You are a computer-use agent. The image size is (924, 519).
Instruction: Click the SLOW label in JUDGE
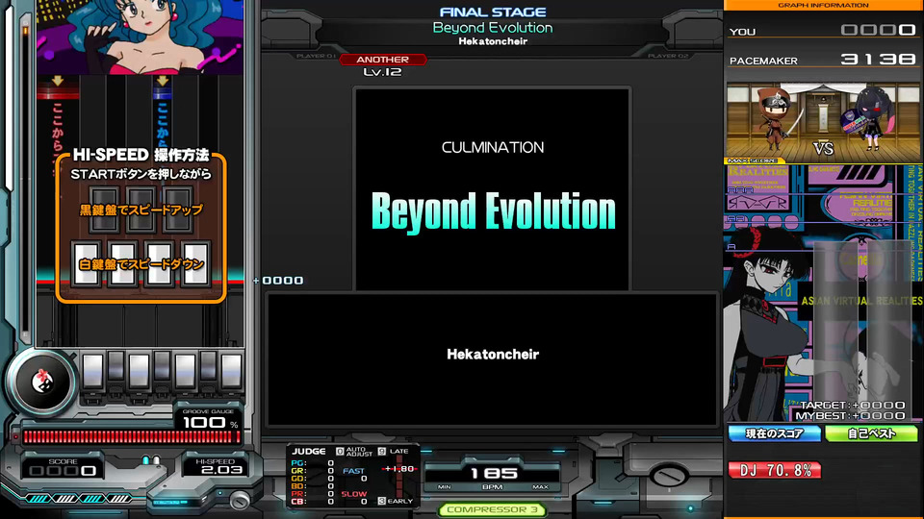coord(353,494)
